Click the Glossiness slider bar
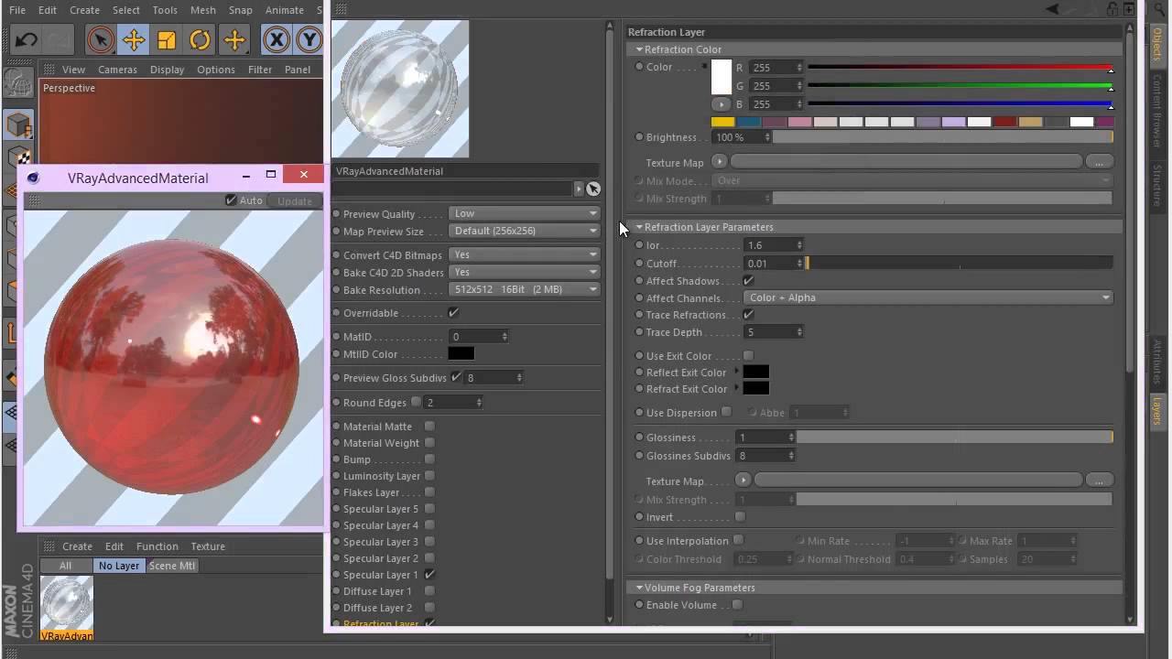Image resolution: width=1172 pixels, height=659 pixels. [954, 438]
